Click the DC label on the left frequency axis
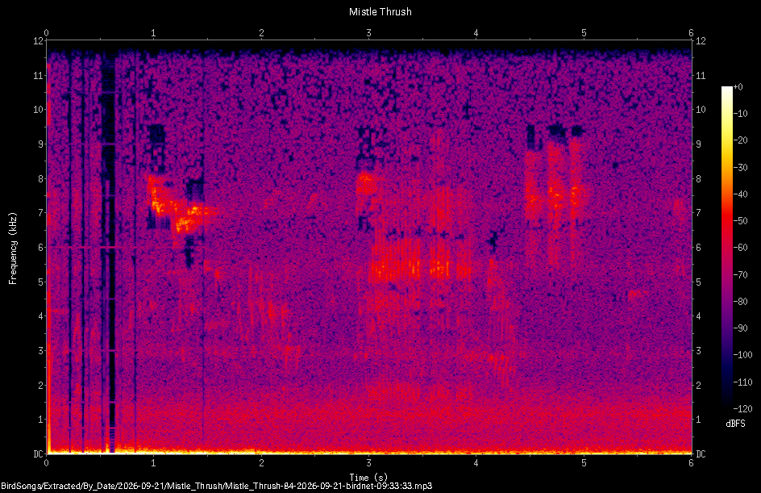The width and height of the screenshot is (761, 493). [39, 454]
